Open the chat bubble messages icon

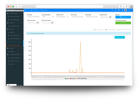click(x=122, y=10)
